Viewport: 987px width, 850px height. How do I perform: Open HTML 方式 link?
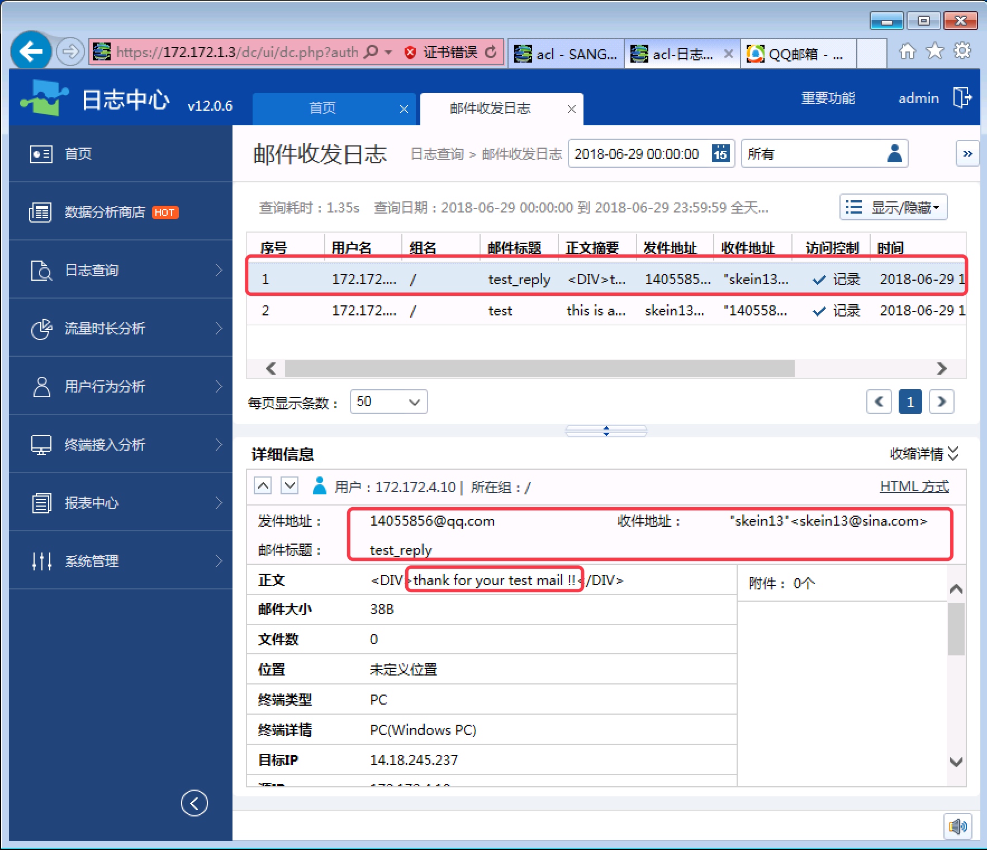click(x=914, y=486)
